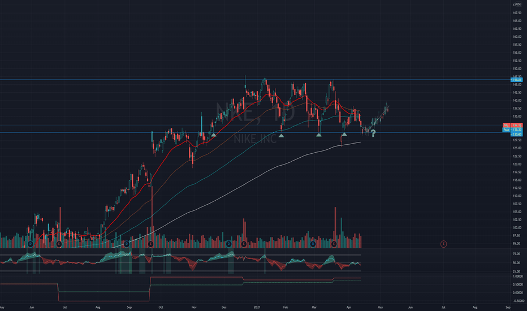This screenshot has width=527, height=311.
Task: Open the upcoming earnings marker at July 2021
Action: tap(444, 244)
